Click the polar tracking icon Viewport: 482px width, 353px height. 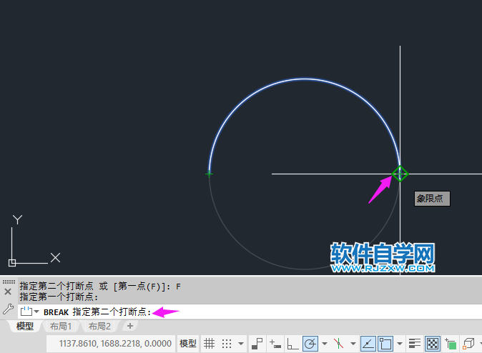[x=310, y=344]
